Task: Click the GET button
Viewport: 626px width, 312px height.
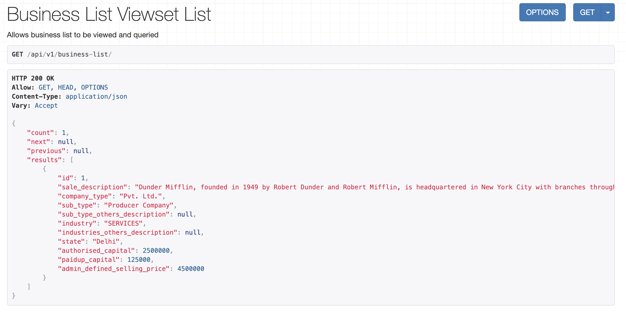Action: [x=587, y=13]
